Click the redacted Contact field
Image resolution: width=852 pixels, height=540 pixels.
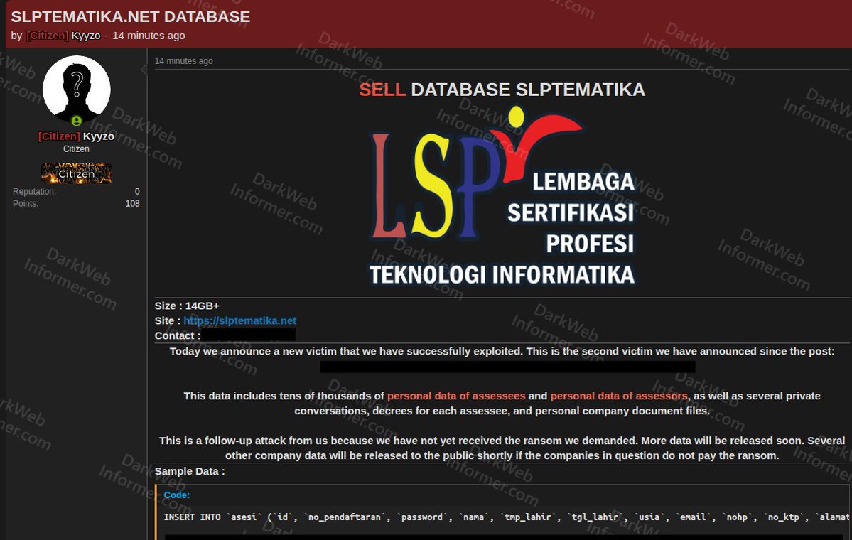[x=249, y=335]
